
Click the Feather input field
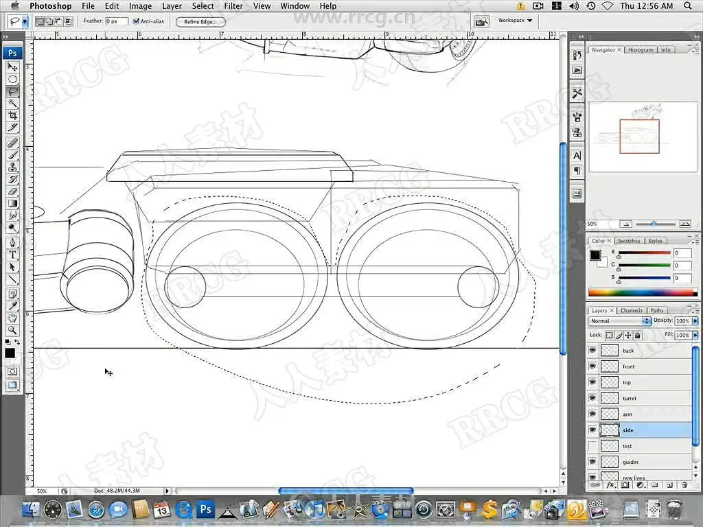[116, 21]
